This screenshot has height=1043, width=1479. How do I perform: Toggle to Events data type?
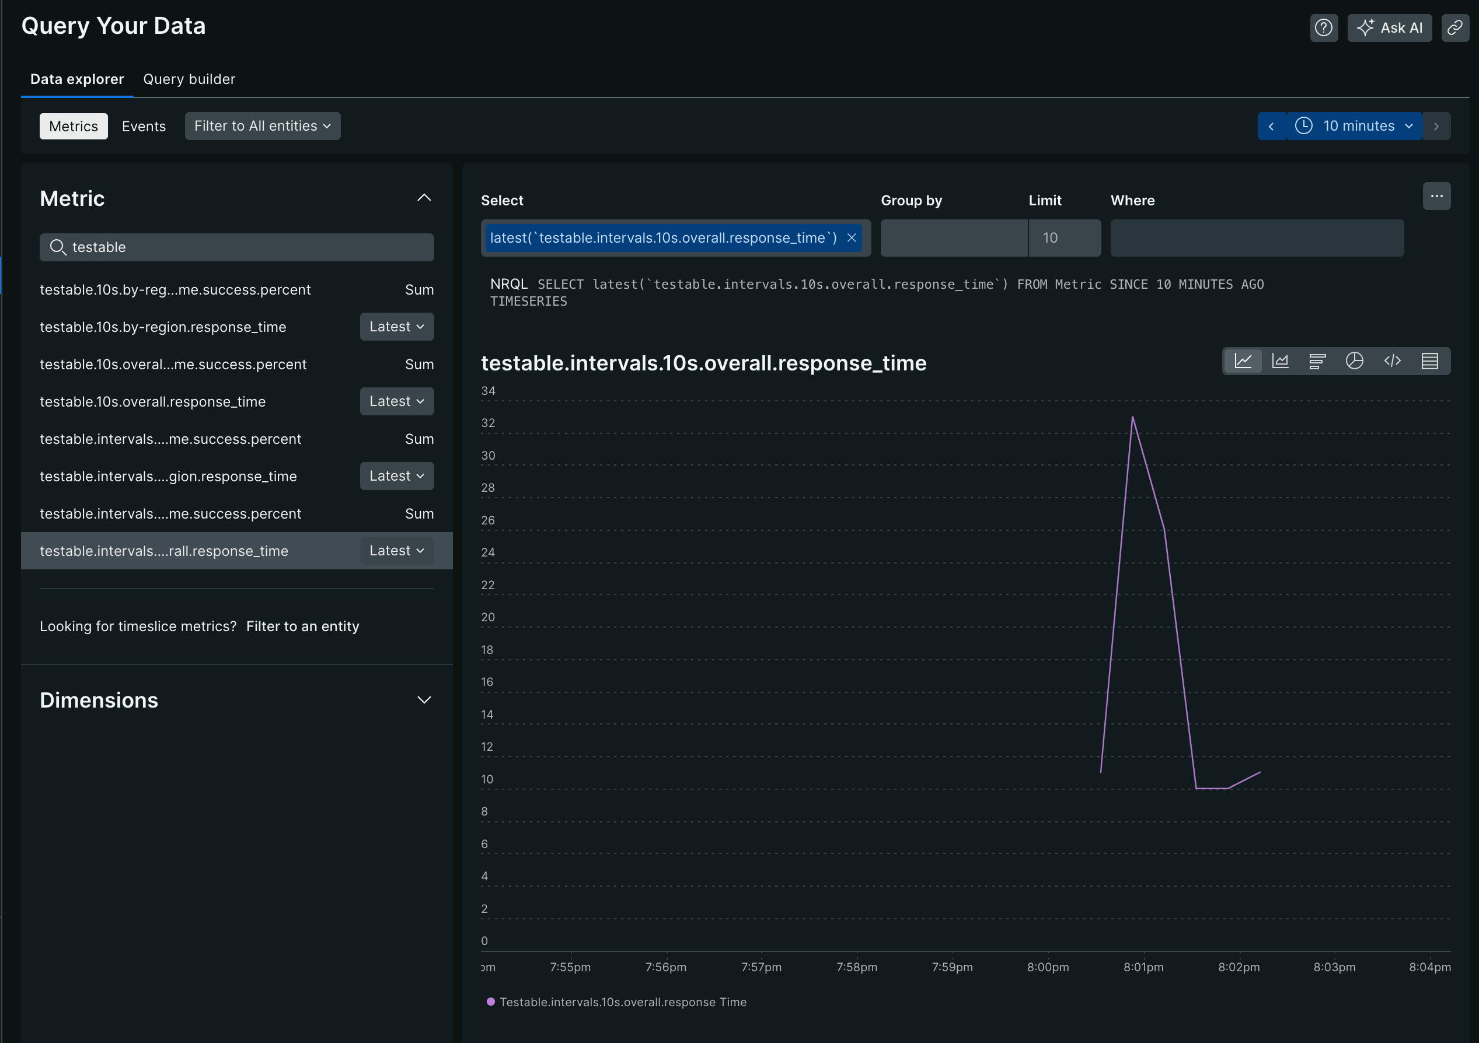coord(144,126)
